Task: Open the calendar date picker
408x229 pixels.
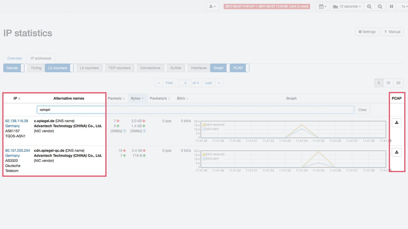Action: (x=323, y=6)
